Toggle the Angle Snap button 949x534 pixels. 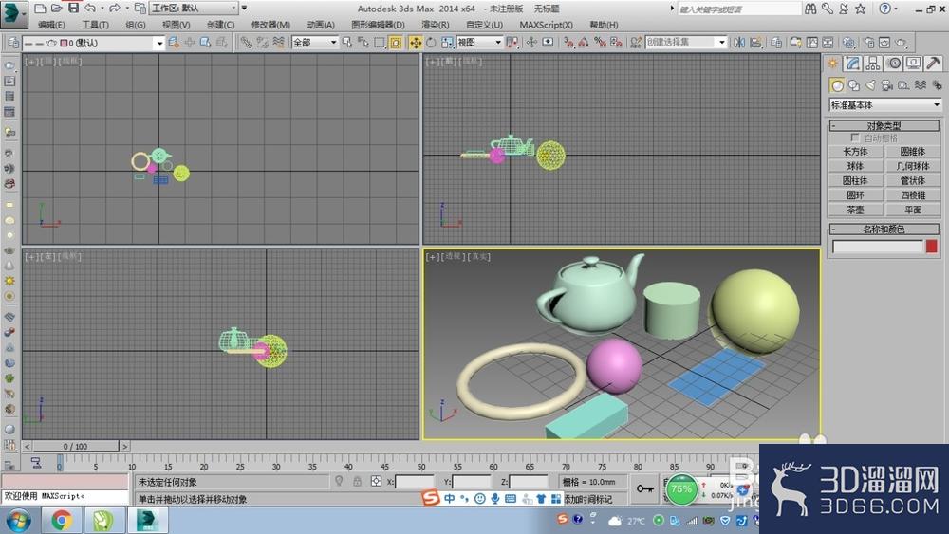pos(584,43)
